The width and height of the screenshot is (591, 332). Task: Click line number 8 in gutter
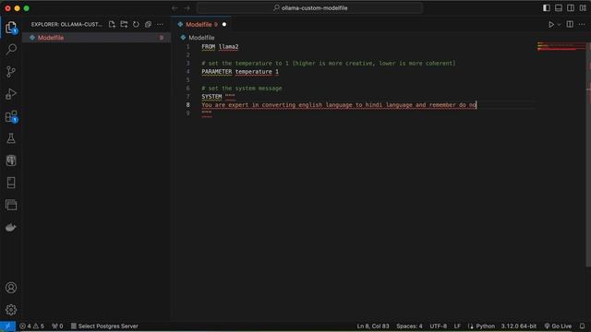pyautogui.click(x=187, y=104)
